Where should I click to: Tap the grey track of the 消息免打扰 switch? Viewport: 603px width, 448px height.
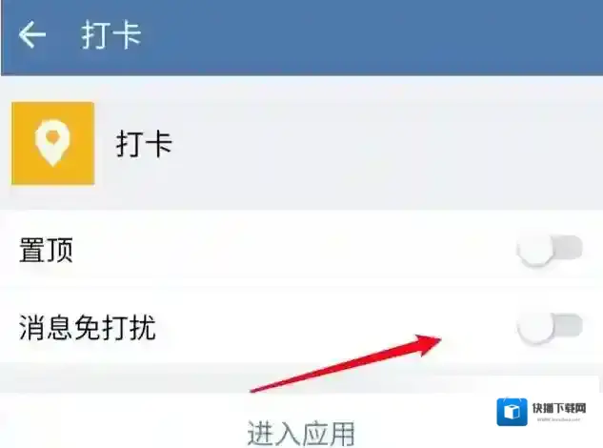[x=569, y=326]
